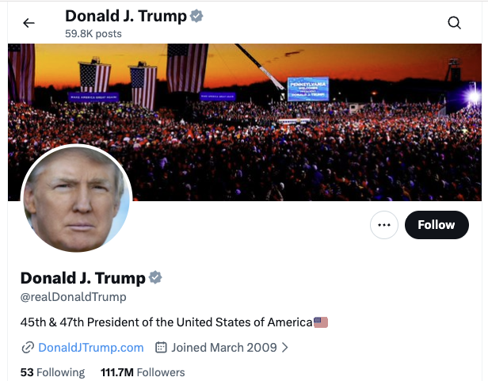This screenshot has height=381, width=488.
Task: View the 111.7M Followers list
Action: pos(143,372)
